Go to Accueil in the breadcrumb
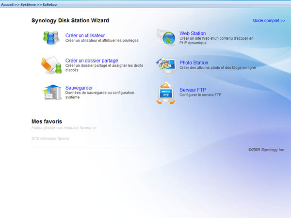291x218 pixels. tap(7, 4)
